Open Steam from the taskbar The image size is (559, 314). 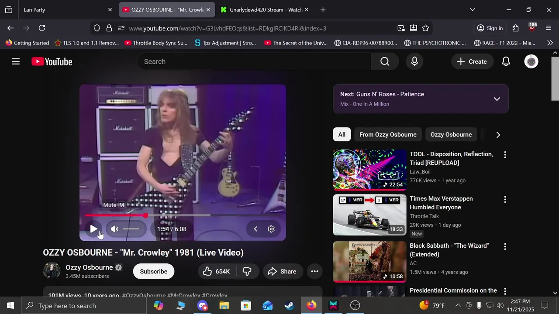point(289,306)
